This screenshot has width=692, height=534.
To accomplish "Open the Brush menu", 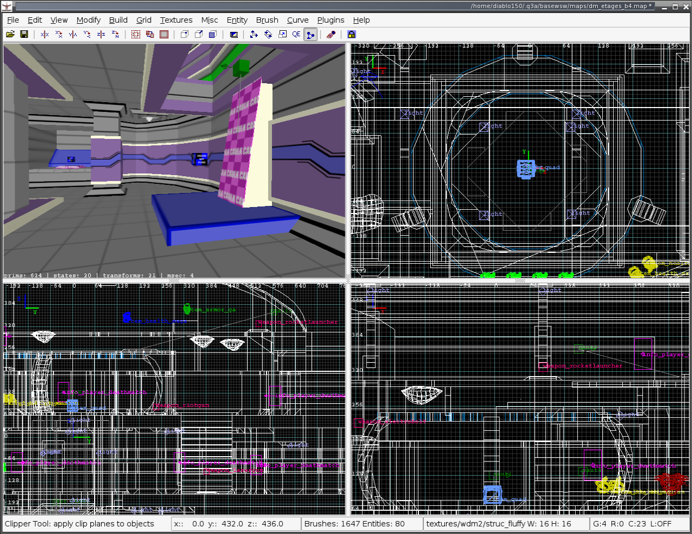I will click(267, 20).
